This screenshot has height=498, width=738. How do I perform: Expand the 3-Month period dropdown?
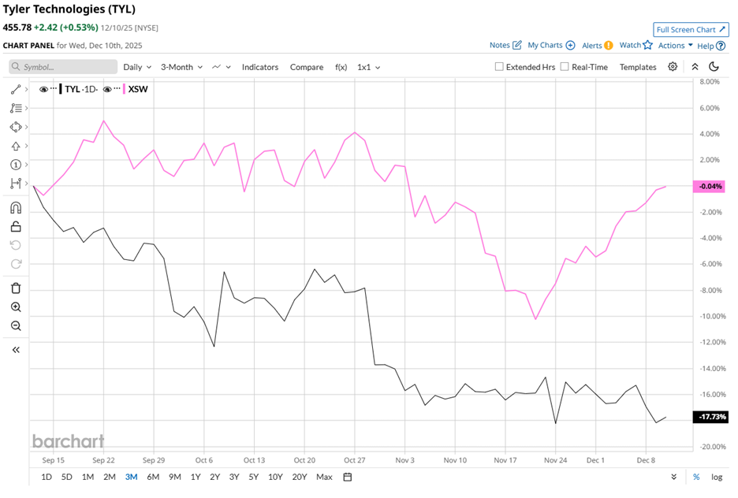point(181,67)
